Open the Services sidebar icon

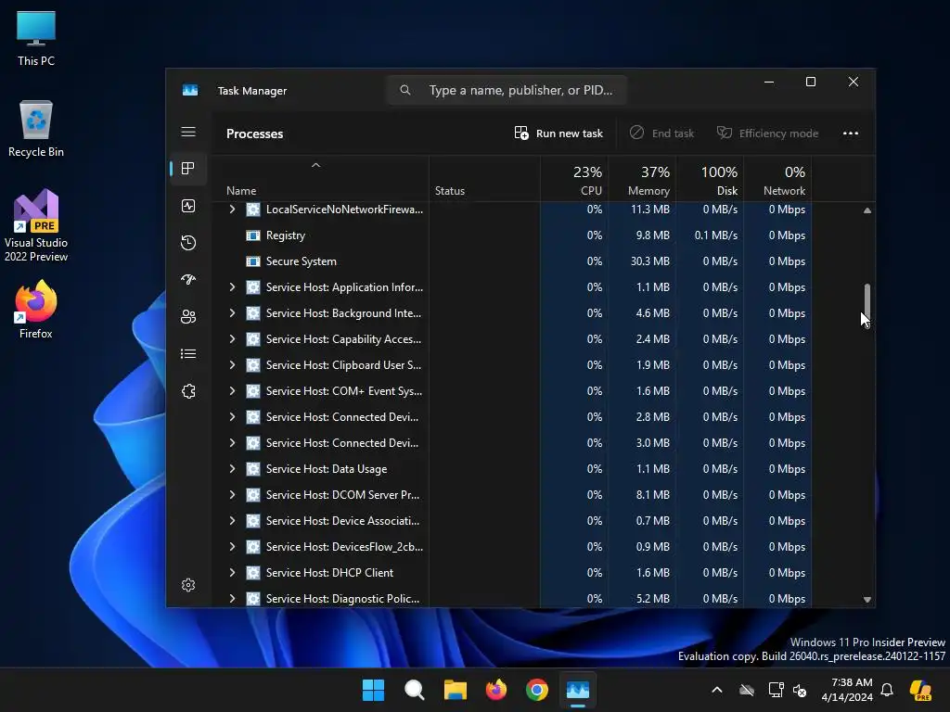click(188, 391)
